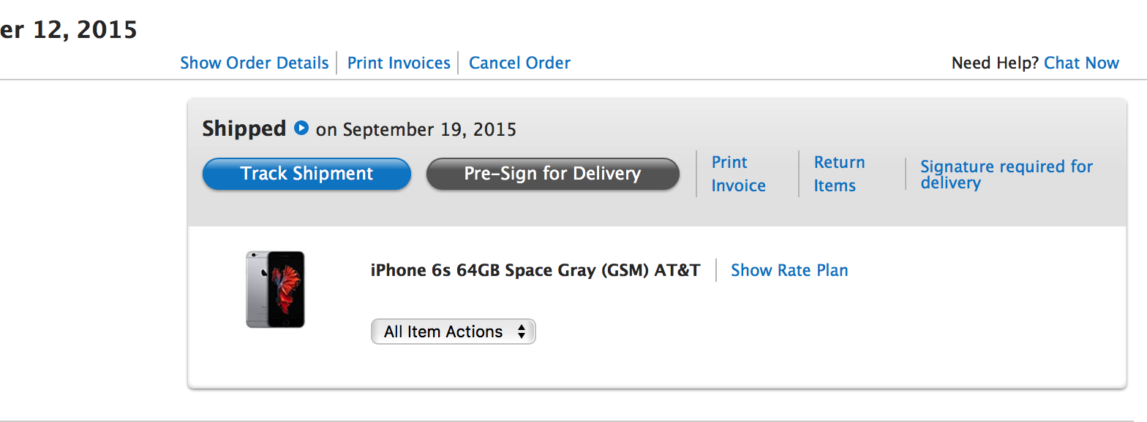Start a chat via Chat Now
This screenshot has width=1147, height=422.
1081,63
